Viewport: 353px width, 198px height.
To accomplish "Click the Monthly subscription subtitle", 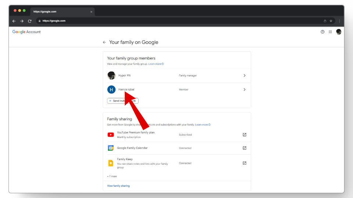I will 129,137.
